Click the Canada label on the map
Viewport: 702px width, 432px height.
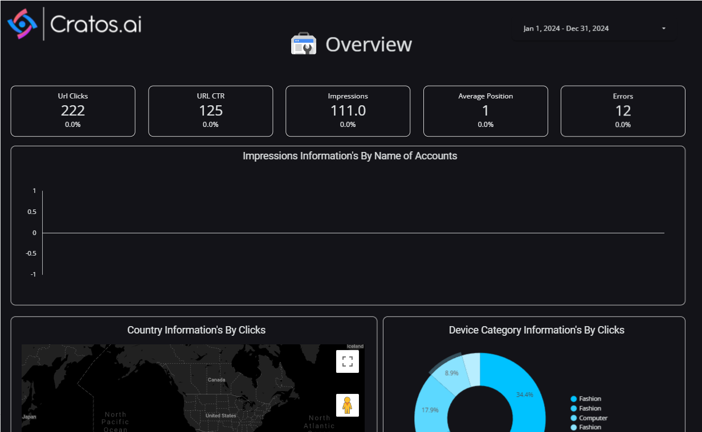217,380
